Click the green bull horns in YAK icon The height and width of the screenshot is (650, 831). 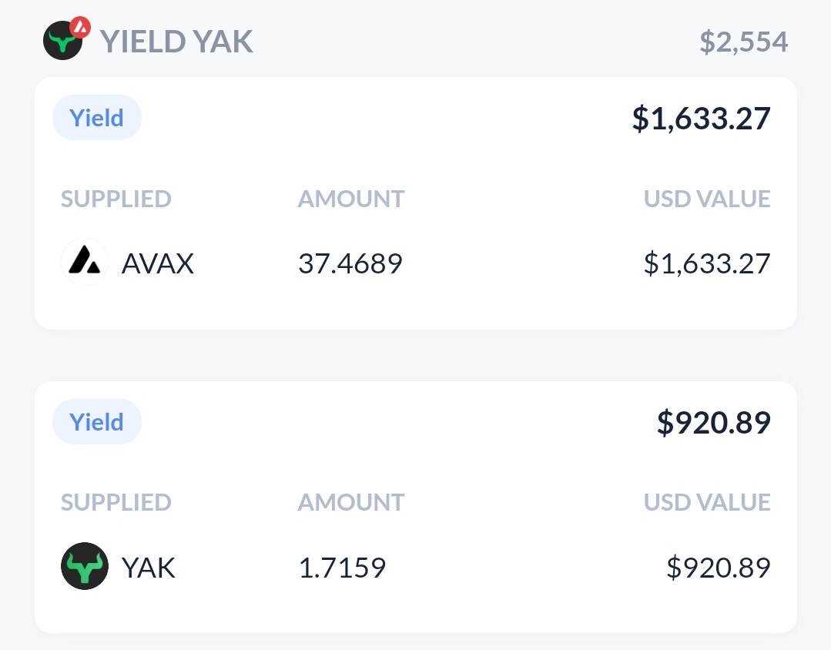coord(85,562)
